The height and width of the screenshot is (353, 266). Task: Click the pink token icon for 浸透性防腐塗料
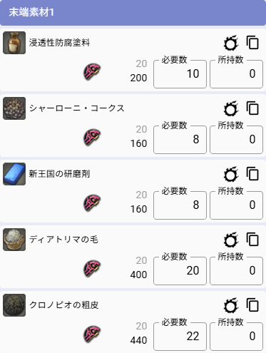tap(92, 71)
